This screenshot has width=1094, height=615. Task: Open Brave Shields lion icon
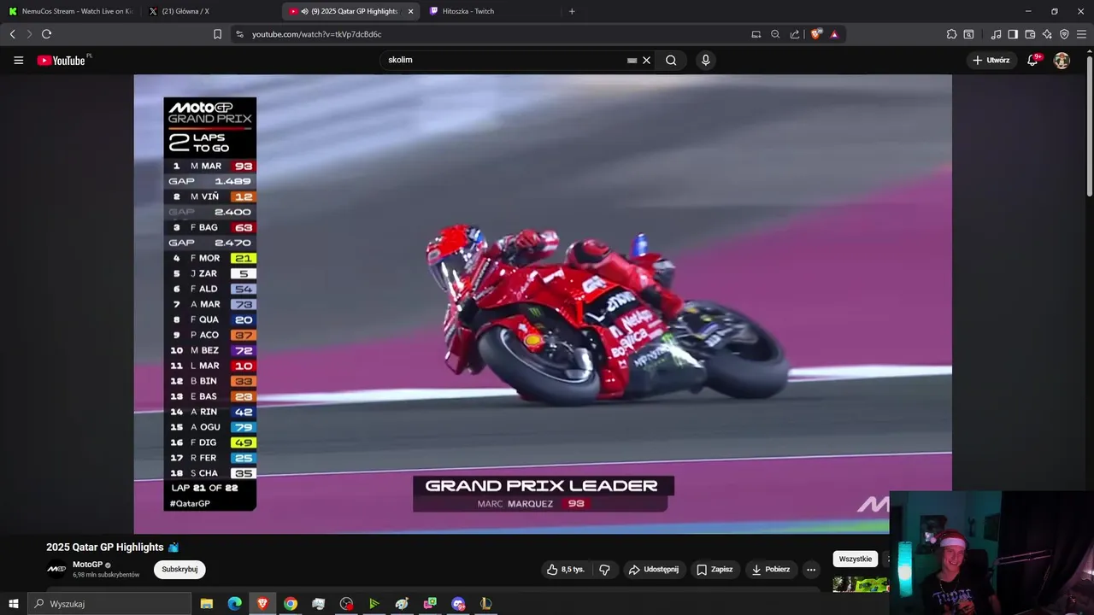point(816,34)
